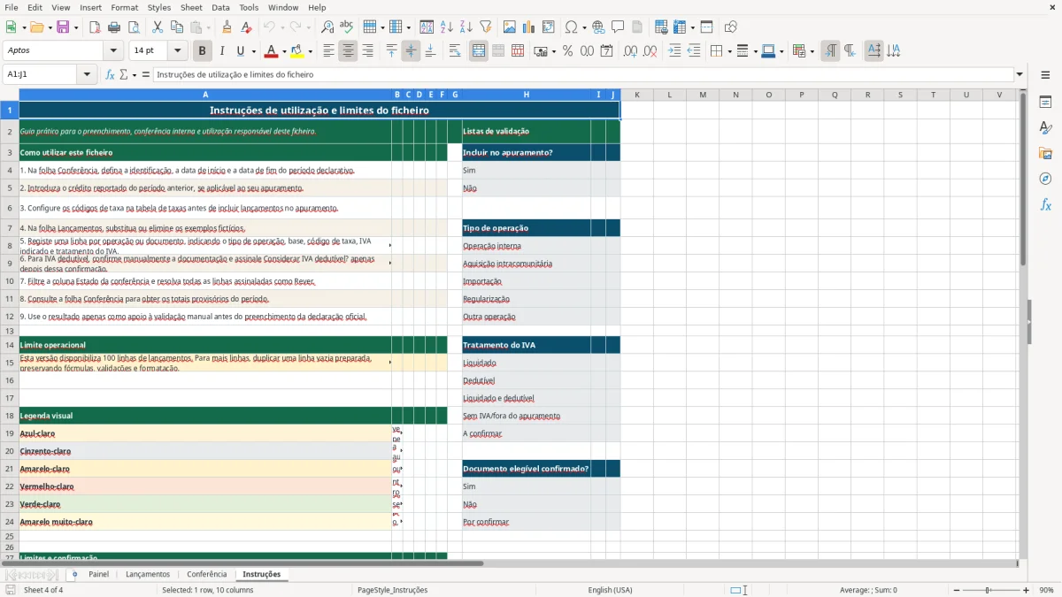The width and height of the screenshot is (1062, 597).
Task: Click Insert Image icon
Action: (x=510, y=27)
